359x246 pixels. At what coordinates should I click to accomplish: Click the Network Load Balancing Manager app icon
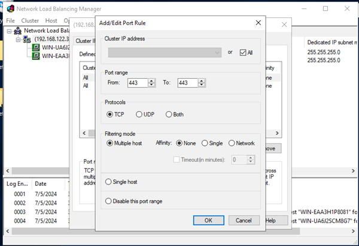(x=11, y=9)
